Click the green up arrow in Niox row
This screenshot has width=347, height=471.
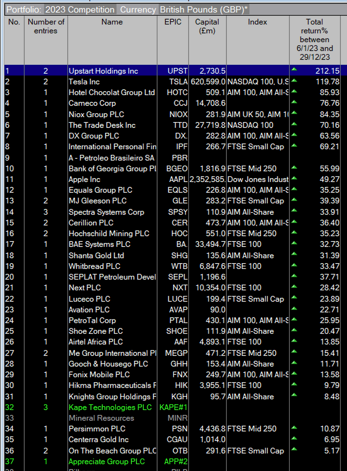[x=294, y=113]
